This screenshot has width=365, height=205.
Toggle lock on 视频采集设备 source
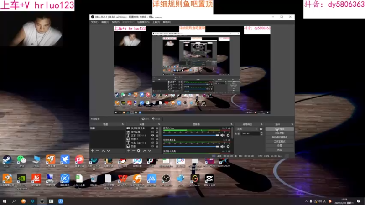click(157, 128)
